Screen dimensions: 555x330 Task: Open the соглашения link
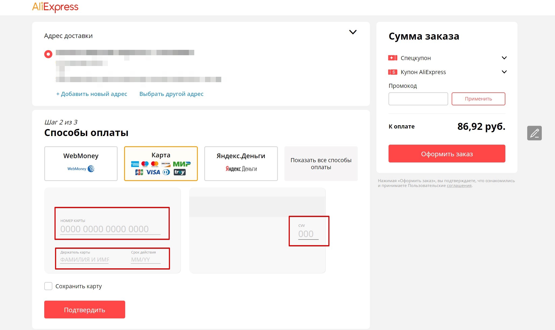click(459, 186)
